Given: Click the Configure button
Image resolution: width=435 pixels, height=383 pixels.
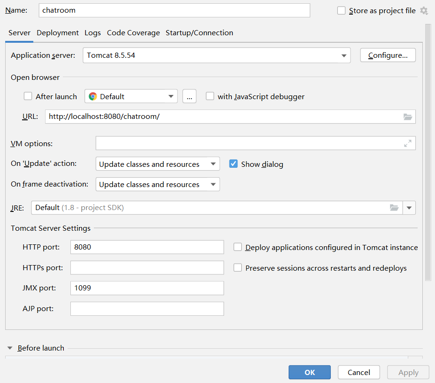Looking at the screenshot, I should click(387, 55).
